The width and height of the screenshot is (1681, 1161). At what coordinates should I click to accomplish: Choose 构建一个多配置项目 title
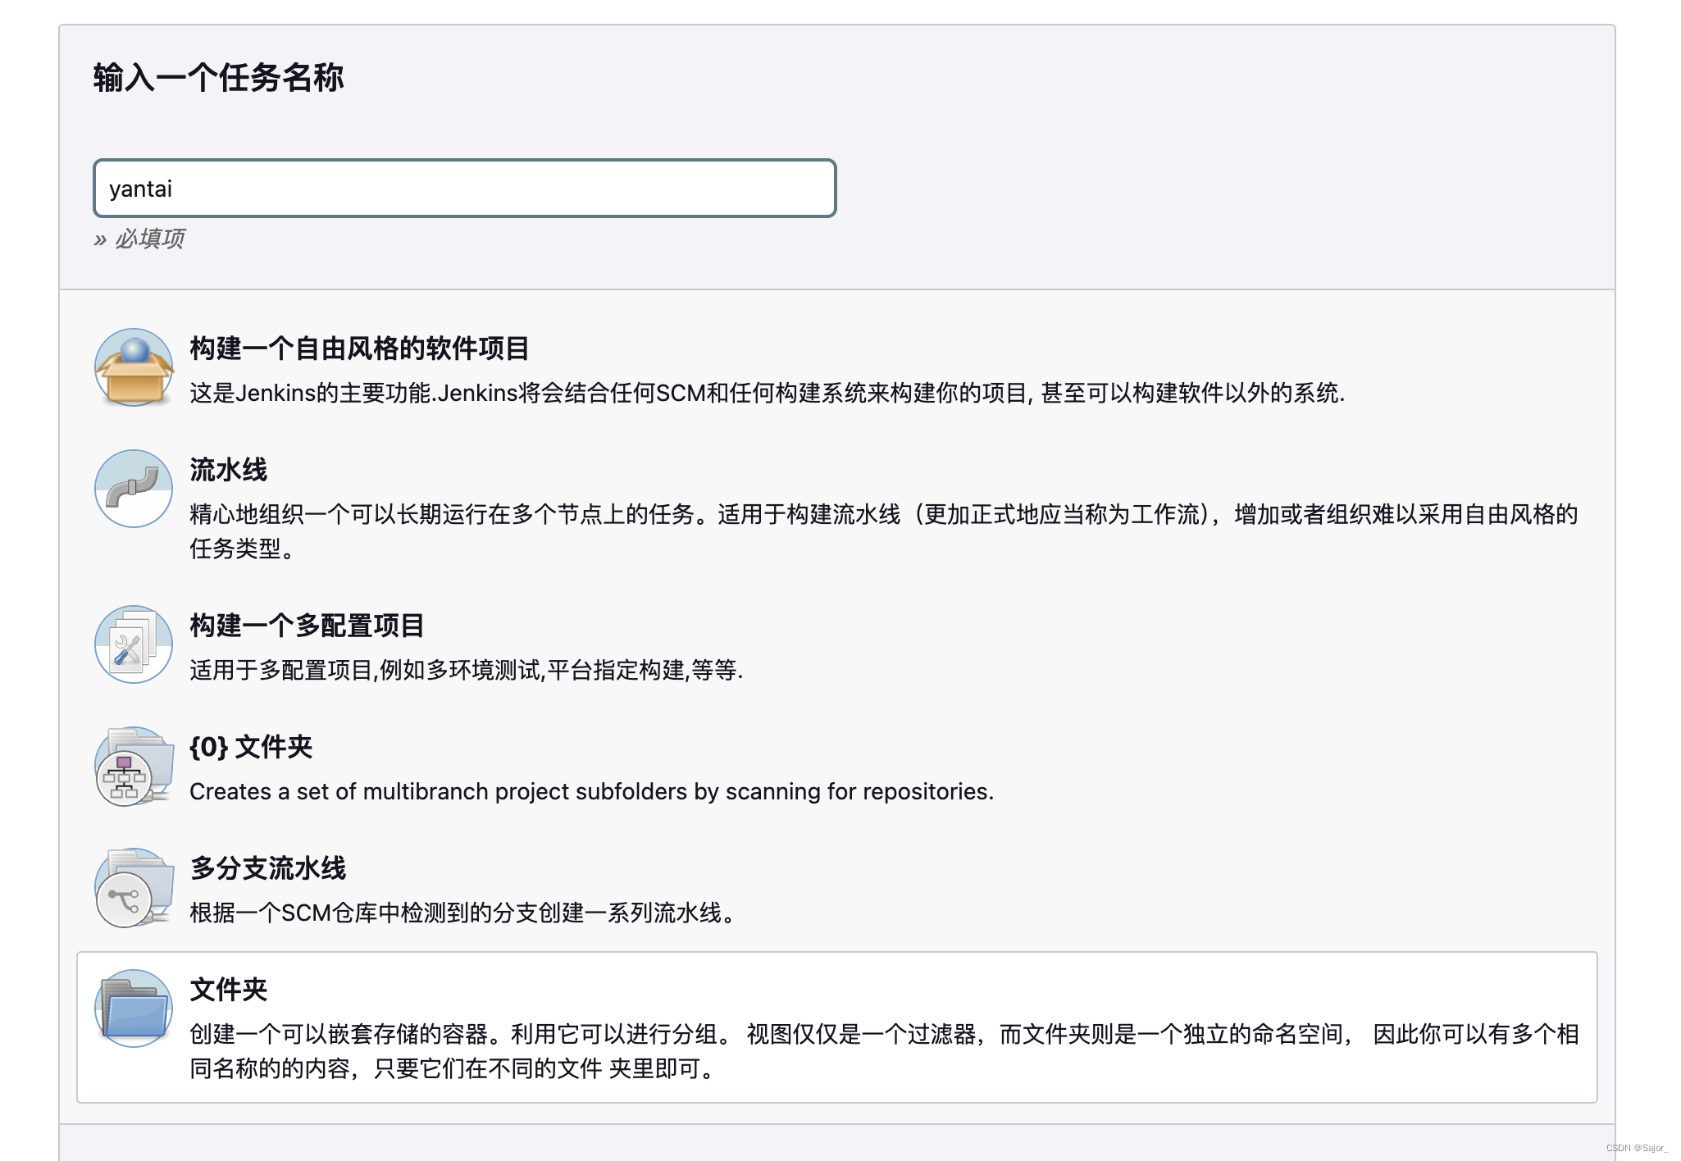[x=307, y=626]
